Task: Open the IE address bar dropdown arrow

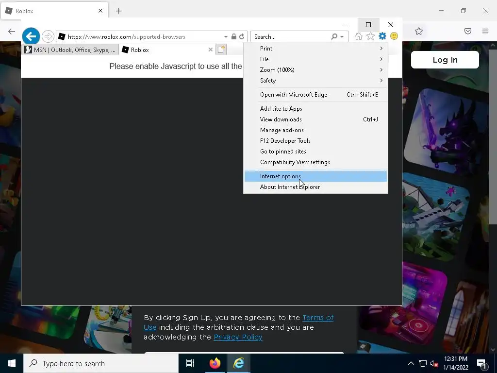Action: [x=226, y=37]
